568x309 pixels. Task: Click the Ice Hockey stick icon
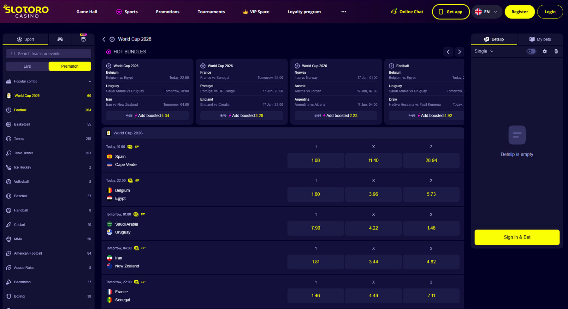pyautogui.click(x=9, y=167)
